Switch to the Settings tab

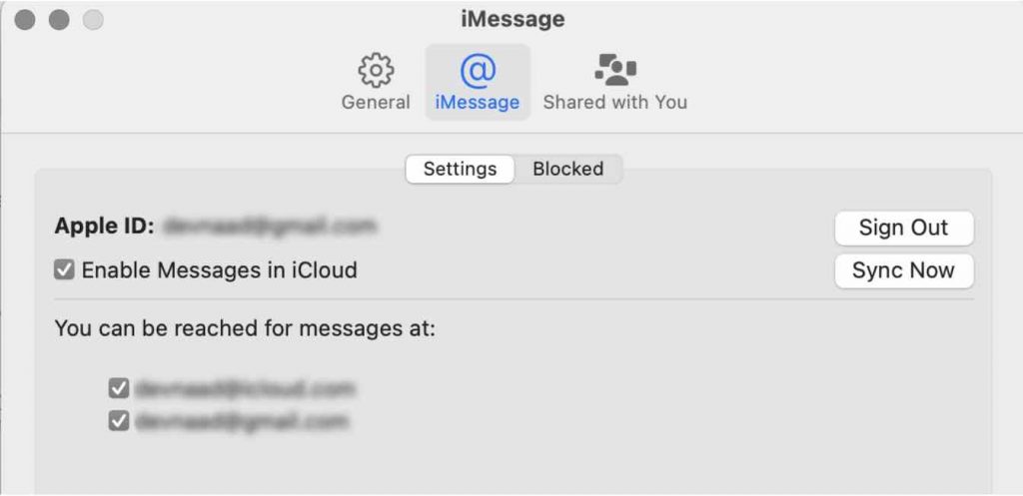pyautogui.click(x=460, y=169)
